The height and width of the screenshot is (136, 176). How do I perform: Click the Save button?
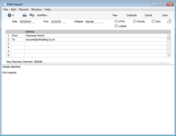(x=165, y=15)
